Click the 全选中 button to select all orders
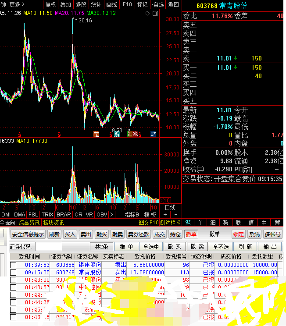 pos(151,247)
